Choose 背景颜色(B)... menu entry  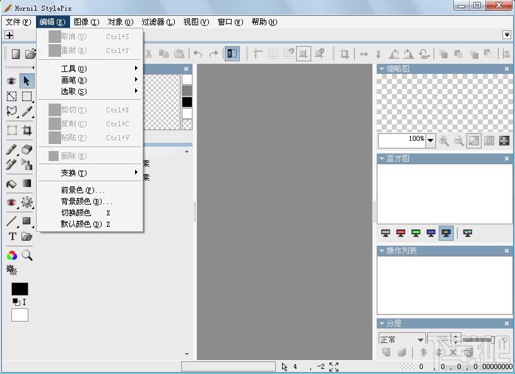pos(90,201)
